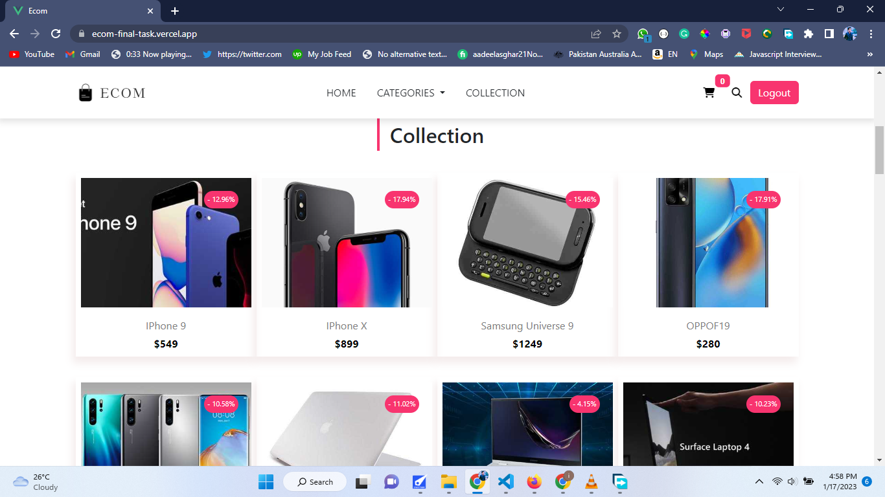Open the YouTube bookmark
Viewport: 885px width, 497px height.
coord(32,54)
